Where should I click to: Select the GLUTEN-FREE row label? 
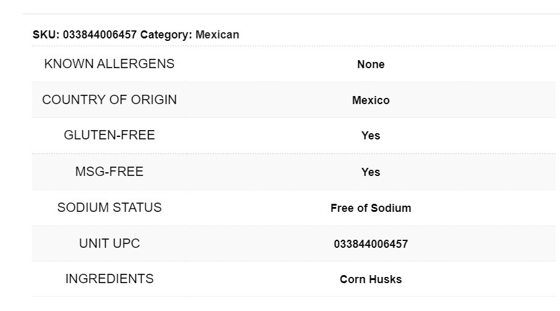pos(110,135)
